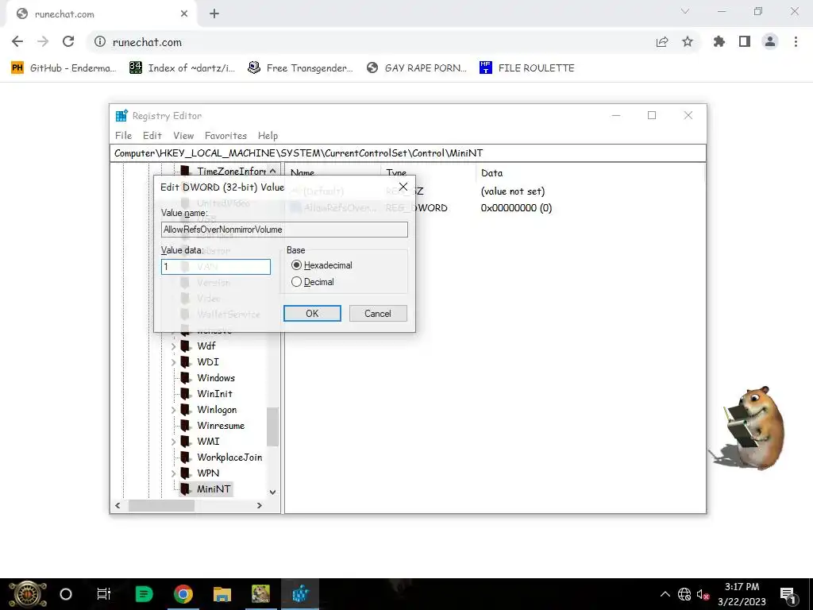Open Chrome from the taskbar

[x=183, y=594]
